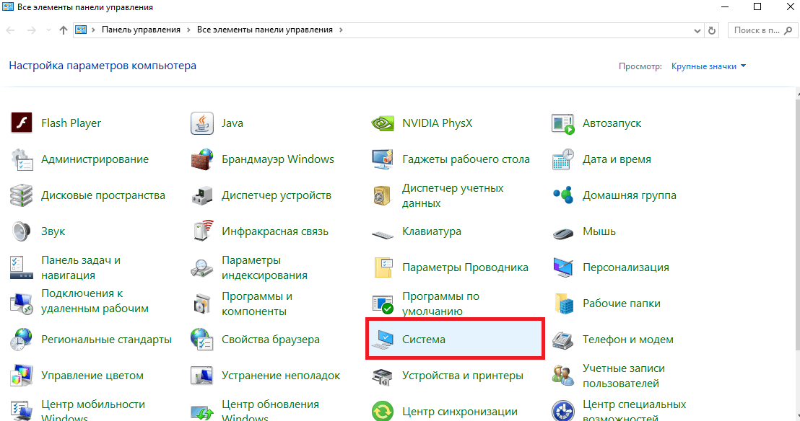Open the Диспетчер устройств link text
800x421 pixels.
point(277,195)
